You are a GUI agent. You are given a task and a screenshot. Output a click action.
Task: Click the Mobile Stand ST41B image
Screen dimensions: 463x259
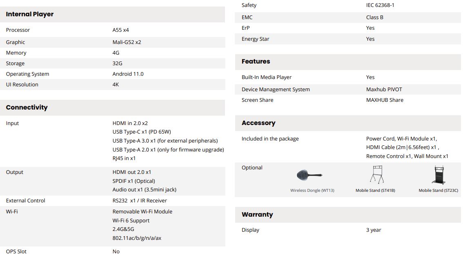click(377, 174)
